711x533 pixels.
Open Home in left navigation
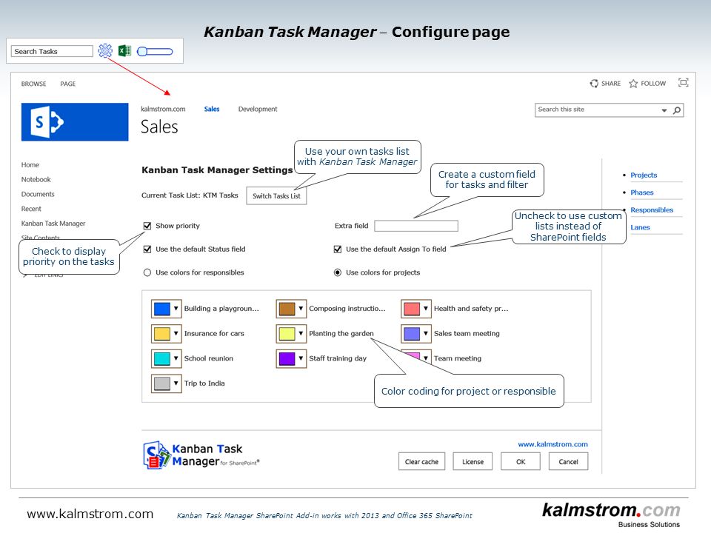click(x=30, y=165)
